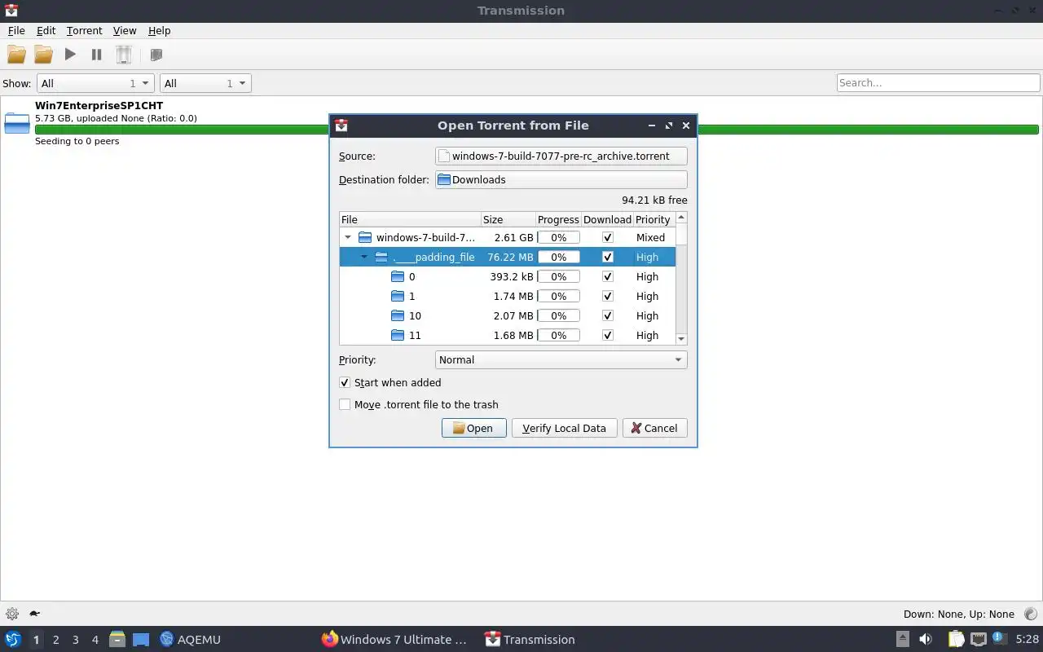Uncheck Download for windows-7-build root row
This screenshot has width=1043, height=652.
[x=607, y=237]
